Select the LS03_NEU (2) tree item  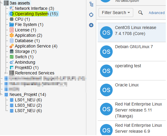(x=28, y=105)
